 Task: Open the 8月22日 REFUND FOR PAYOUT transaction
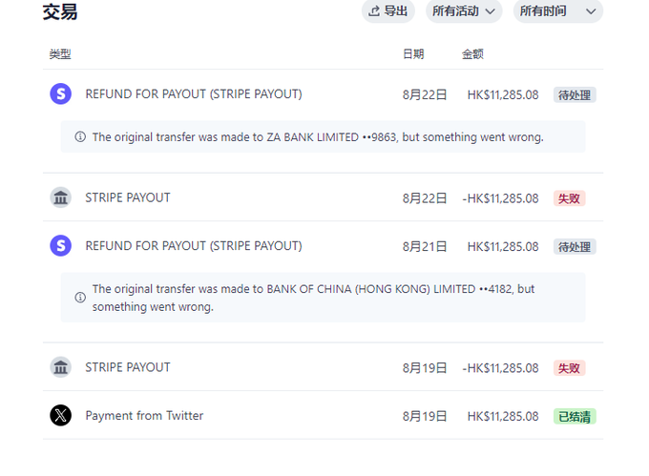click(x=323, y=94)
